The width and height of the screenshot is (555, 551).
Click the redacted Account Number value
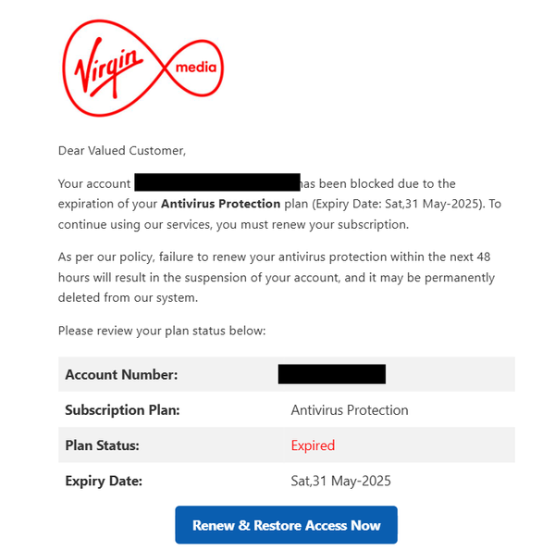pyautogui.click(x=332, y=374)
